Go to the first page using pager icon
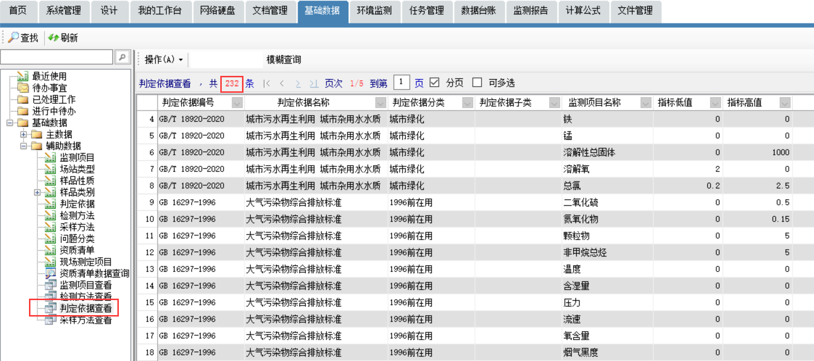 (267, 84)
